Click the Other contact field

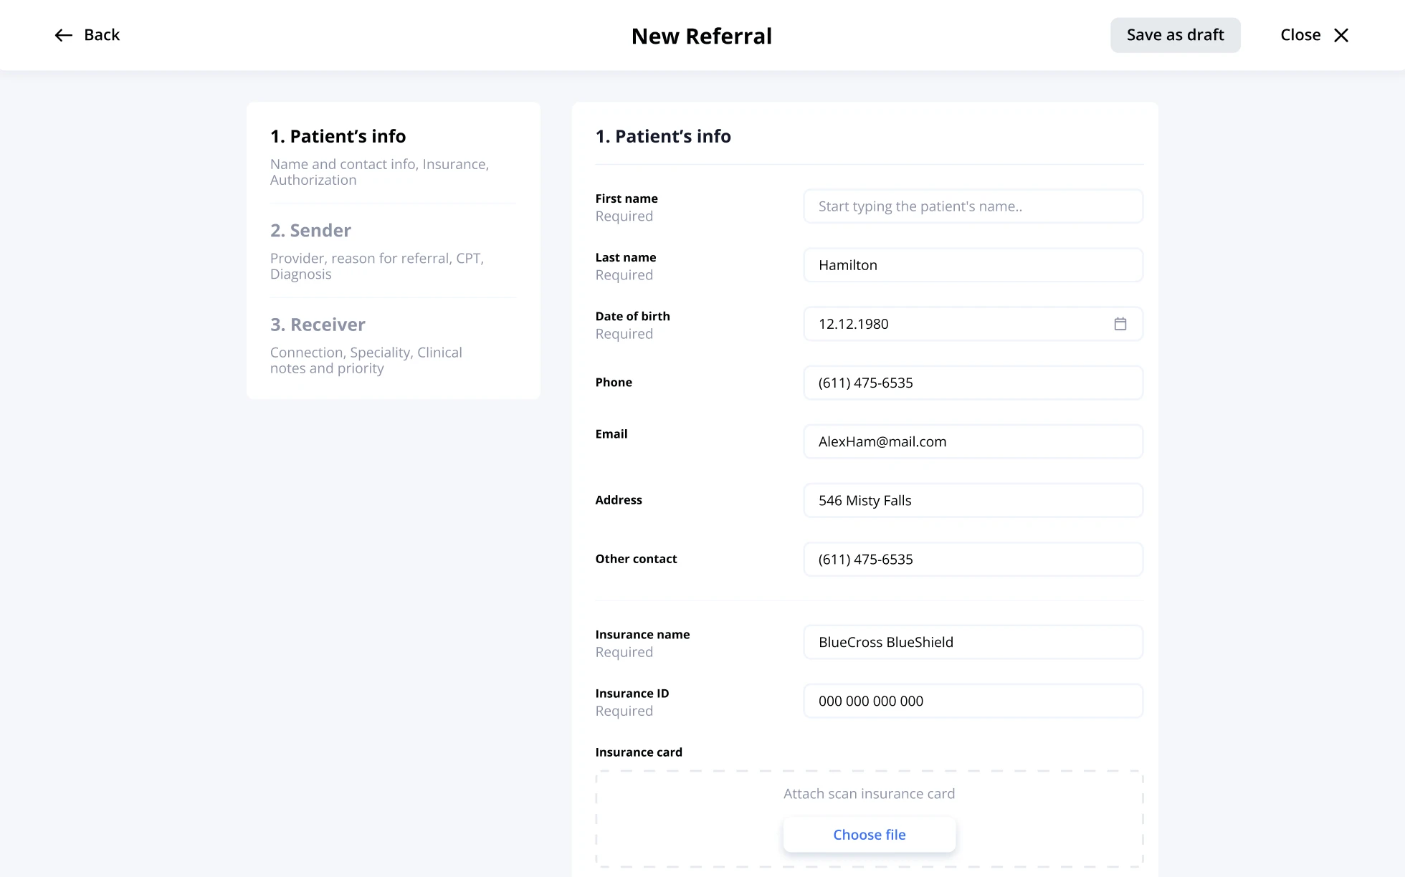(x=973, y=559)
